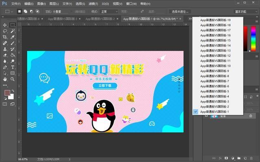Viewport: 260px width, 162px height.
Task: Select the Paint Bucket tool
Action: pos(13,55)
